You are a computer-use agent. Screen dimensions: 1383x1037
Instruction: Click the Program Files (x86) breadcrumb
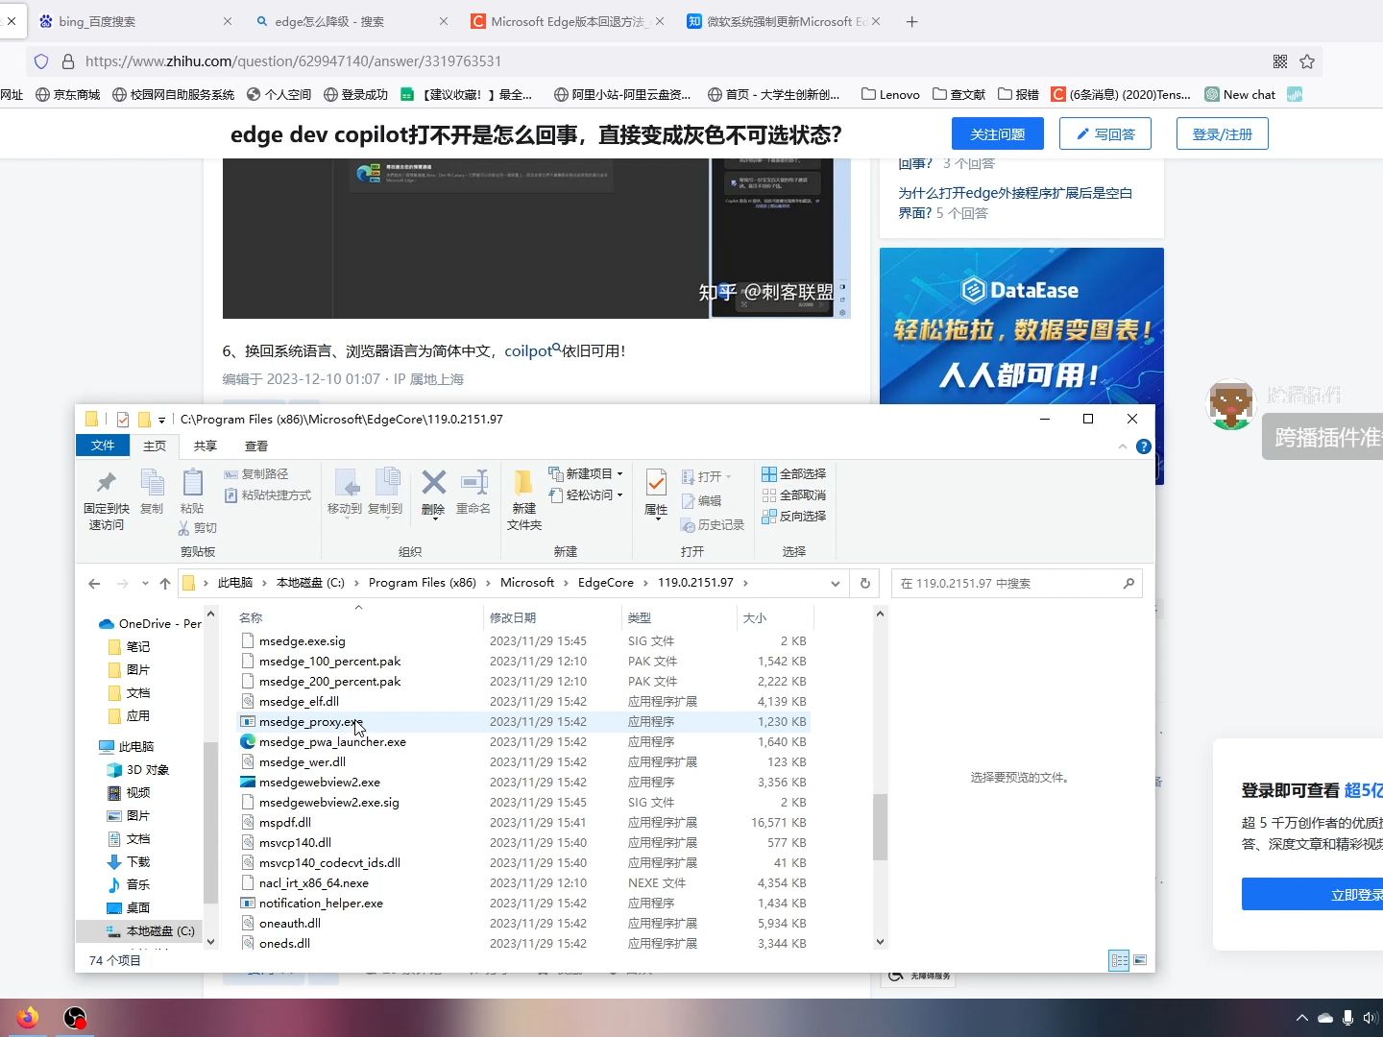click(423, 583)
